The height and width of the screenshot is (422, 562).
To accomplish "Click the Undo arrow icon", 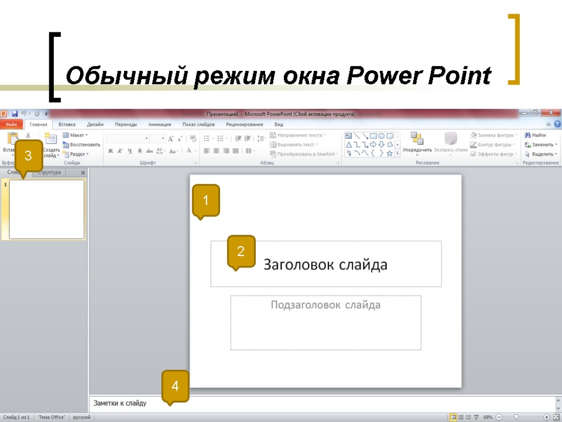I will tap(24, 114).
